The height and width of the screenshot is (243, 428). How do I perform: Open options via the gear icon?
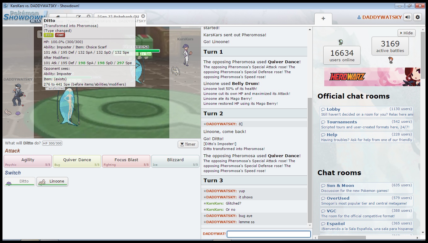click(x=418, y=17)
